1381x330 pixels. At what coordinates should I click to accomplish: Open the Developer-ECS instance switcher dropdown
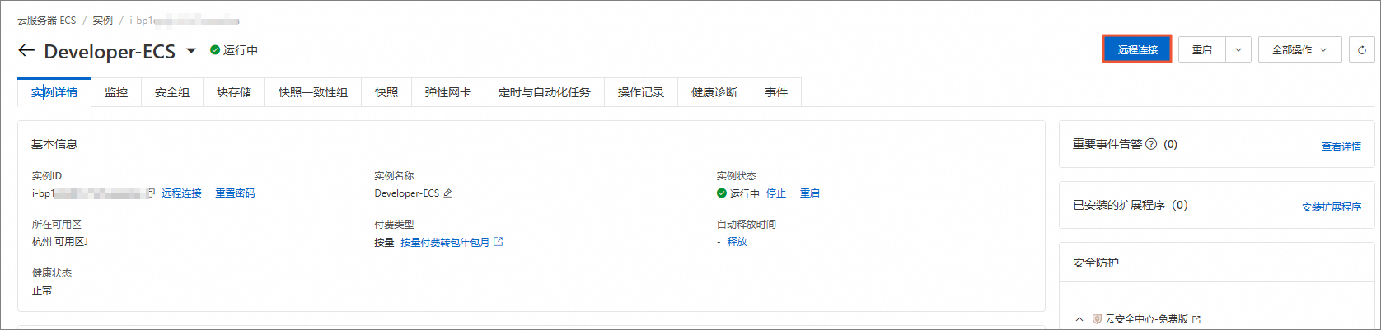pos(191,50)
